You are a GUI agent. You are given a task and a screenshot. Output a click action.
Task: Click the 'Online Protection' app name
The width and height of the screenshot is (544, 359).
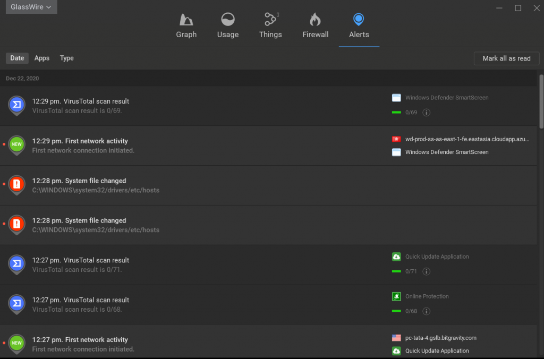(x=427, y=296)
